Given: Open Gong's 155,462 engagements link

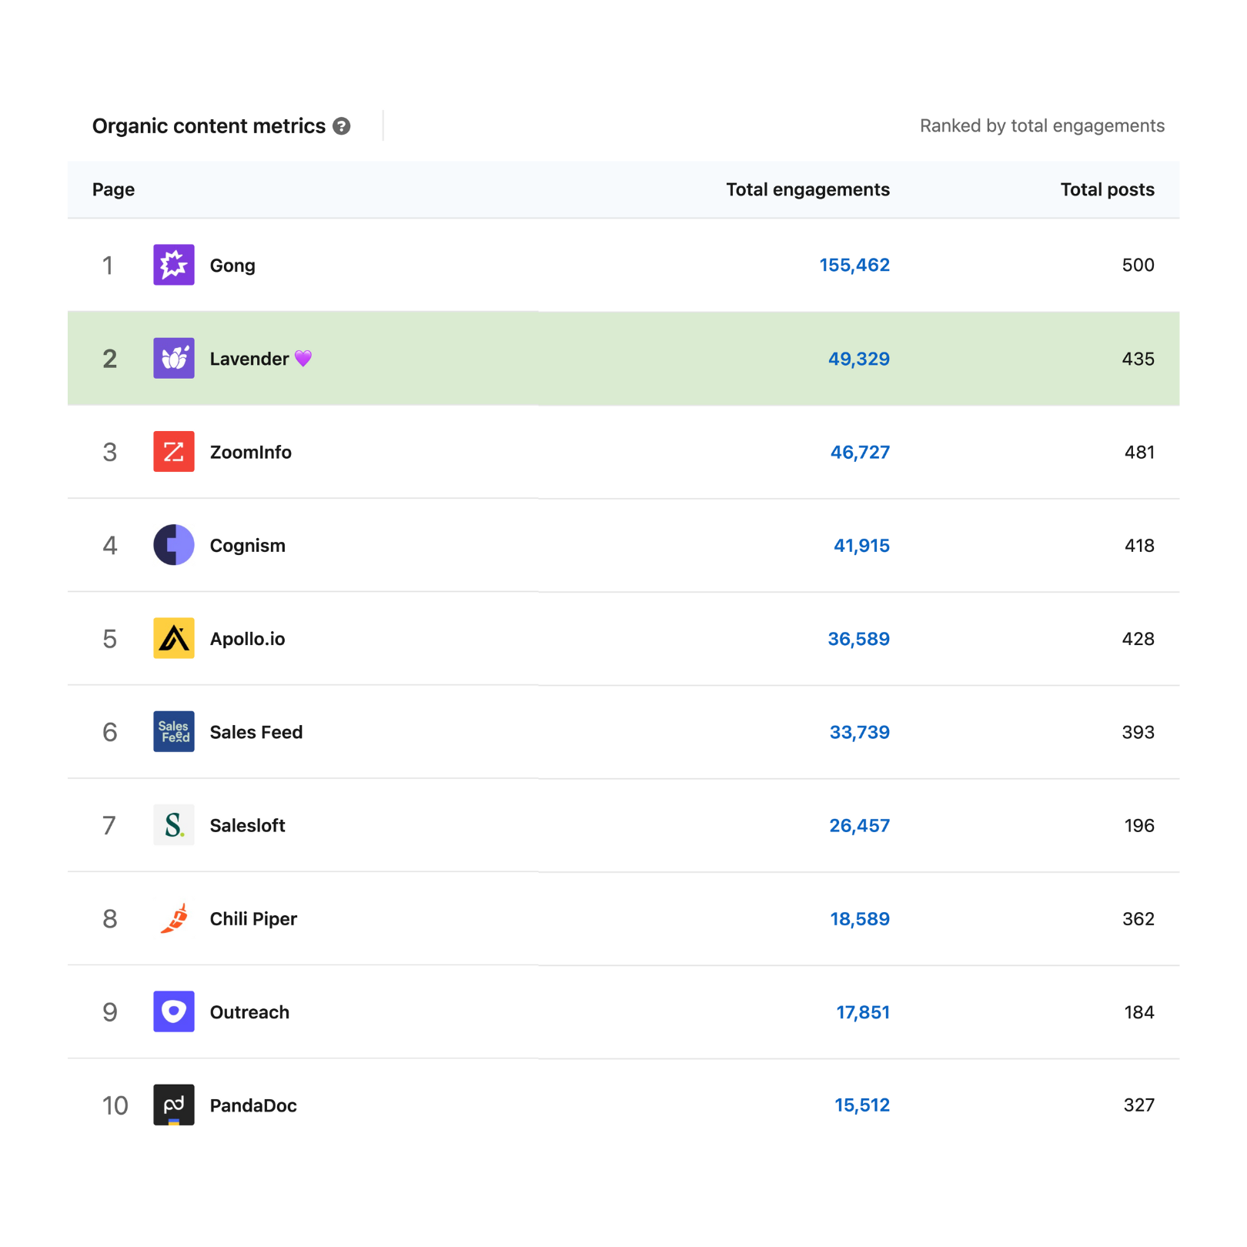Looking at the screenshot, I should click(x=854, y=265).
